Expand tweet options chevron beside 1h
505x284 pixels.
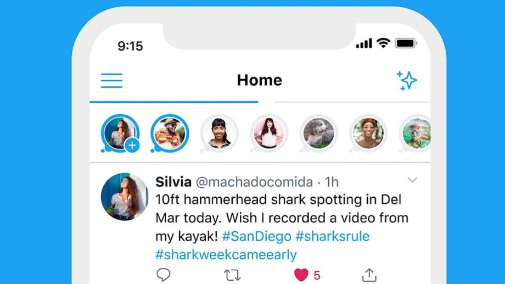pyautogui.click(x=412, y=180)
